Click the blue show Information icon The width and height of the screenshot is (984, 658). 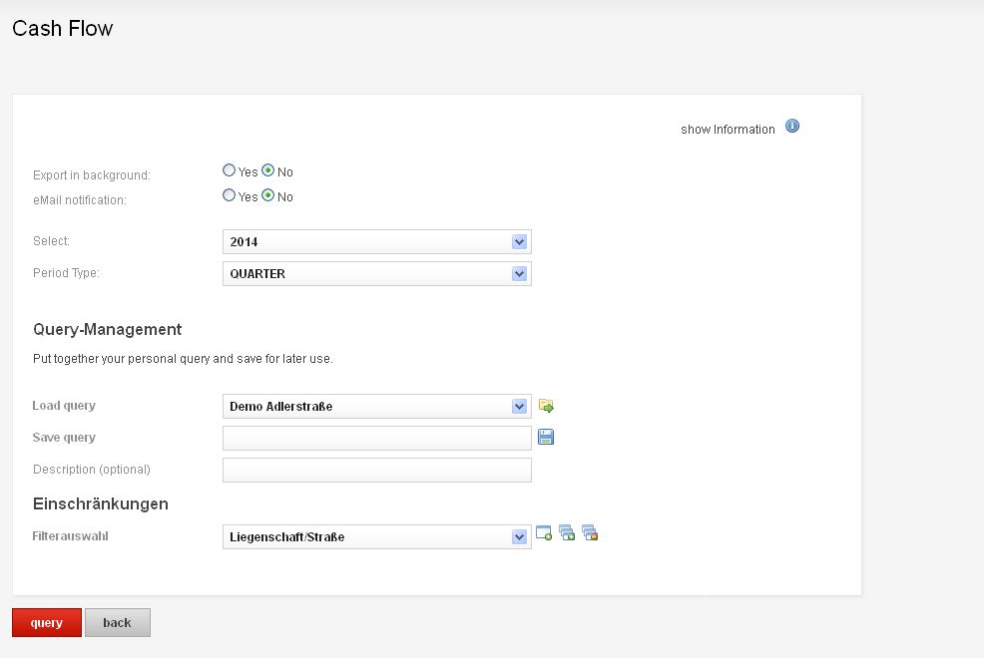pyautogui.click(x=792, y=126)
